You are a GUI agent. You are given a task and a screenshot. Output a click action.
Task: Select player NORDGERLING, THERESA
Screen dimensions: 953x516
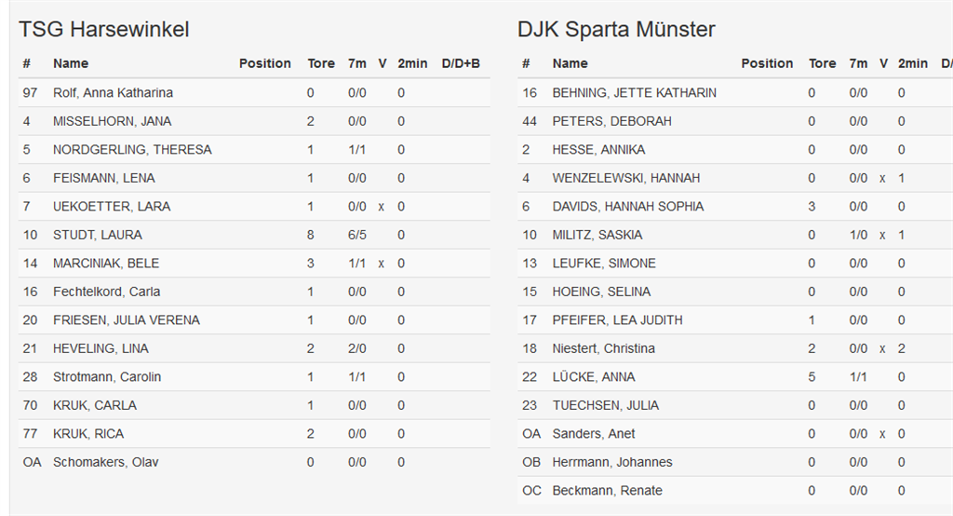[132, 150]
